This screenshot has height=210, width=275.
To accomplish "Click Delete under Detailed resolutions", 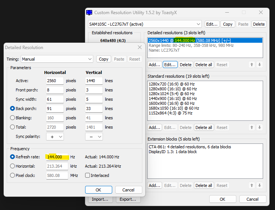I will (185, 65).
